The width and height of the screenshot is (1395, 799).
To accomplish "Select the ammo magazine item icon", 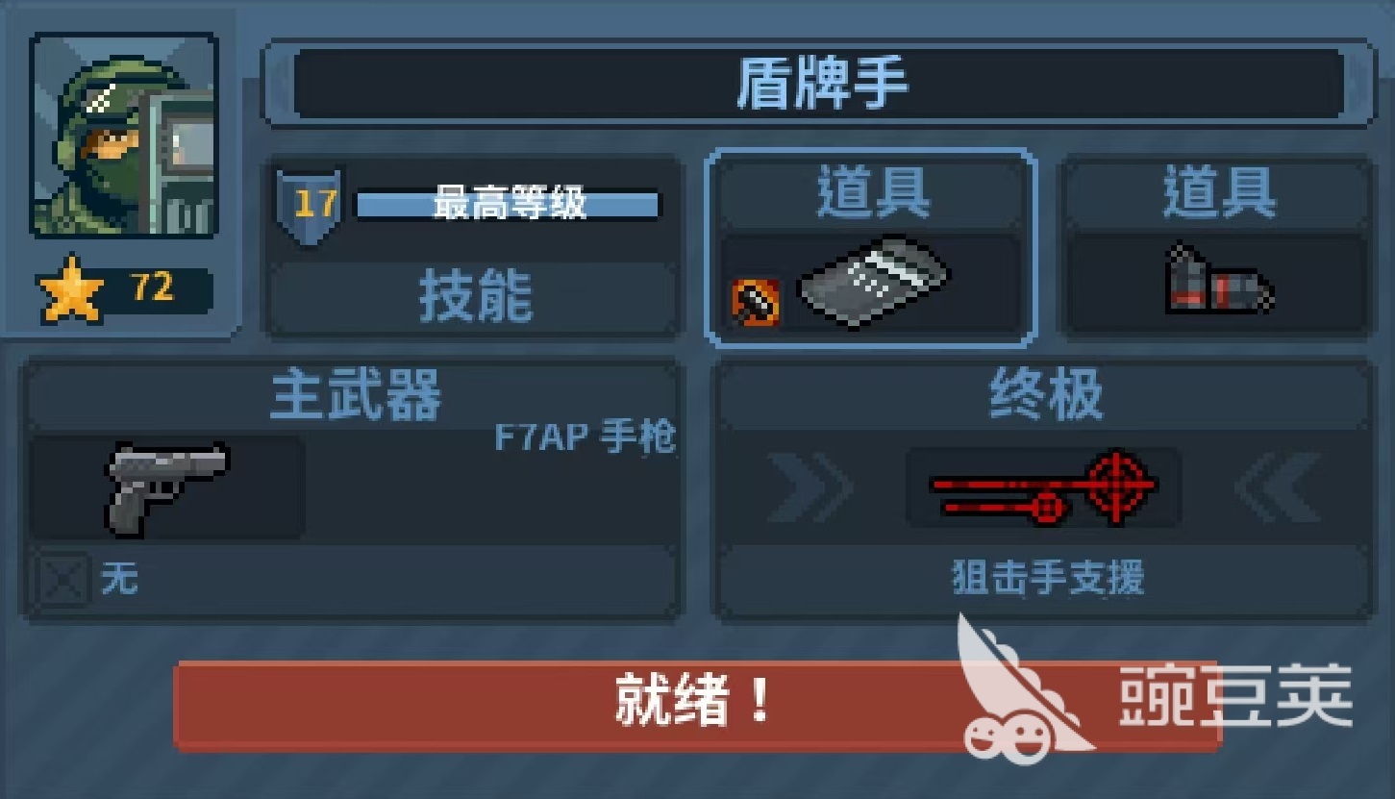I will 1218,280.
